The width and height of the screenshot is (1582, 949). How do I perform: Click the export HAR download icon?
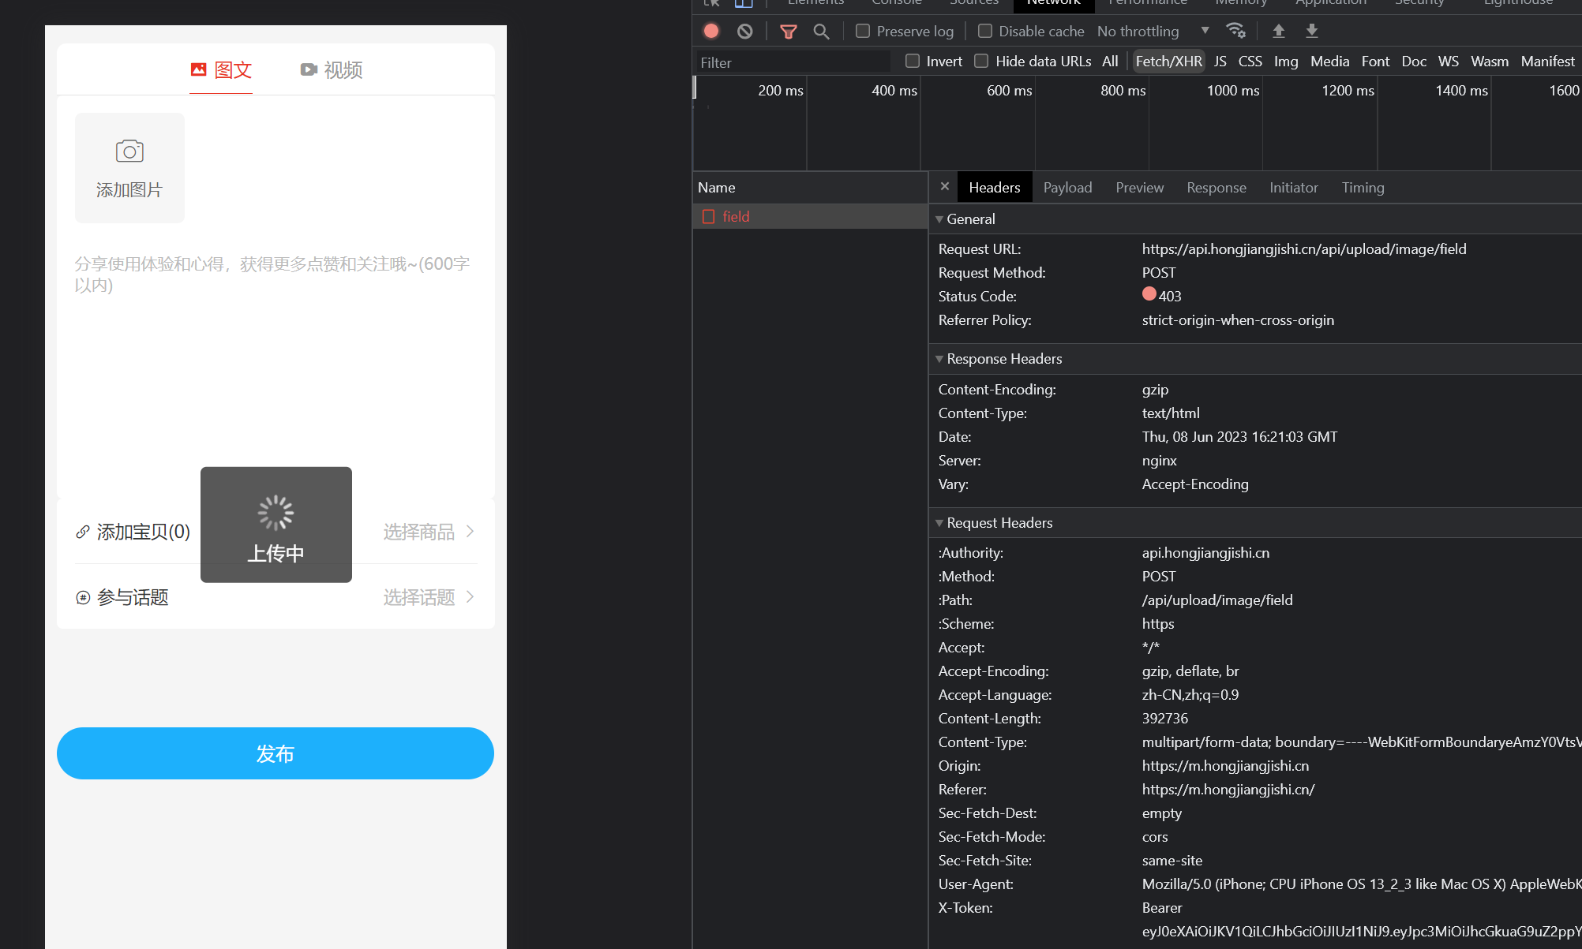(x=1311, y=31)
